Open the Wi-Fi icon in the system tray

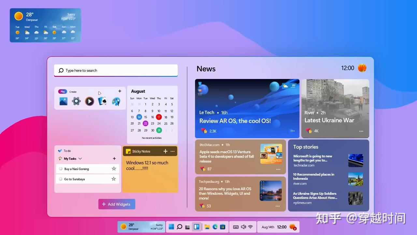click(x=251, y=227)
